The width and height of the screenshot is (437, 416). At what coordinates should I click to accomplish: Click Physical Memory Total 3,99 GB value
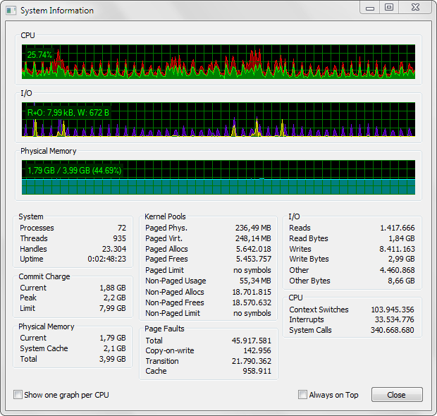113,359
